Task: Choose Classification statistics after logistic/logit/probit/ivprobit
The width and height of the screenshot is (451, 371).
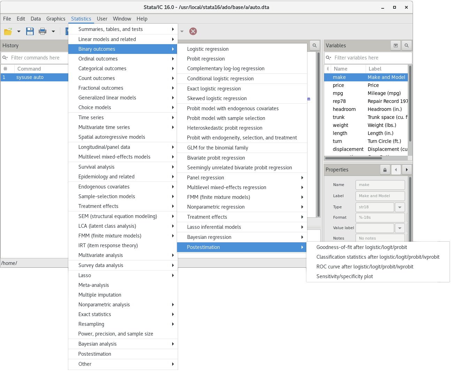Action: coord(378,257)
